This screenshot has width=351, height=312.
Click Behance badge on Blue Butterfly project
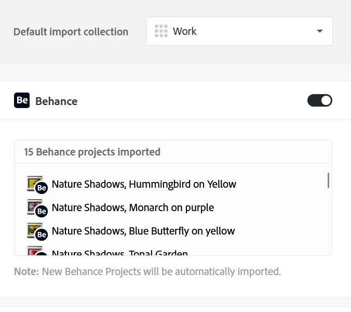[42, 235]
